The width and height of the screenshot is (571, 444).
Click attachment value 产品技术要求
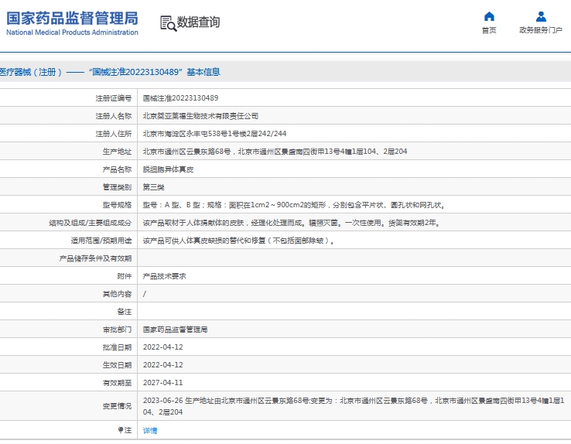(165, 276)
